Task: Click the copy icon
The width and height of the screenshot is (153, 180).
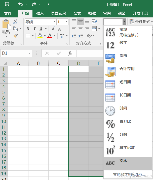Action: 15,29
